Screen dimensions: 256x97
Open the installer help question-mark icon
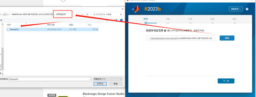[247, 9]
